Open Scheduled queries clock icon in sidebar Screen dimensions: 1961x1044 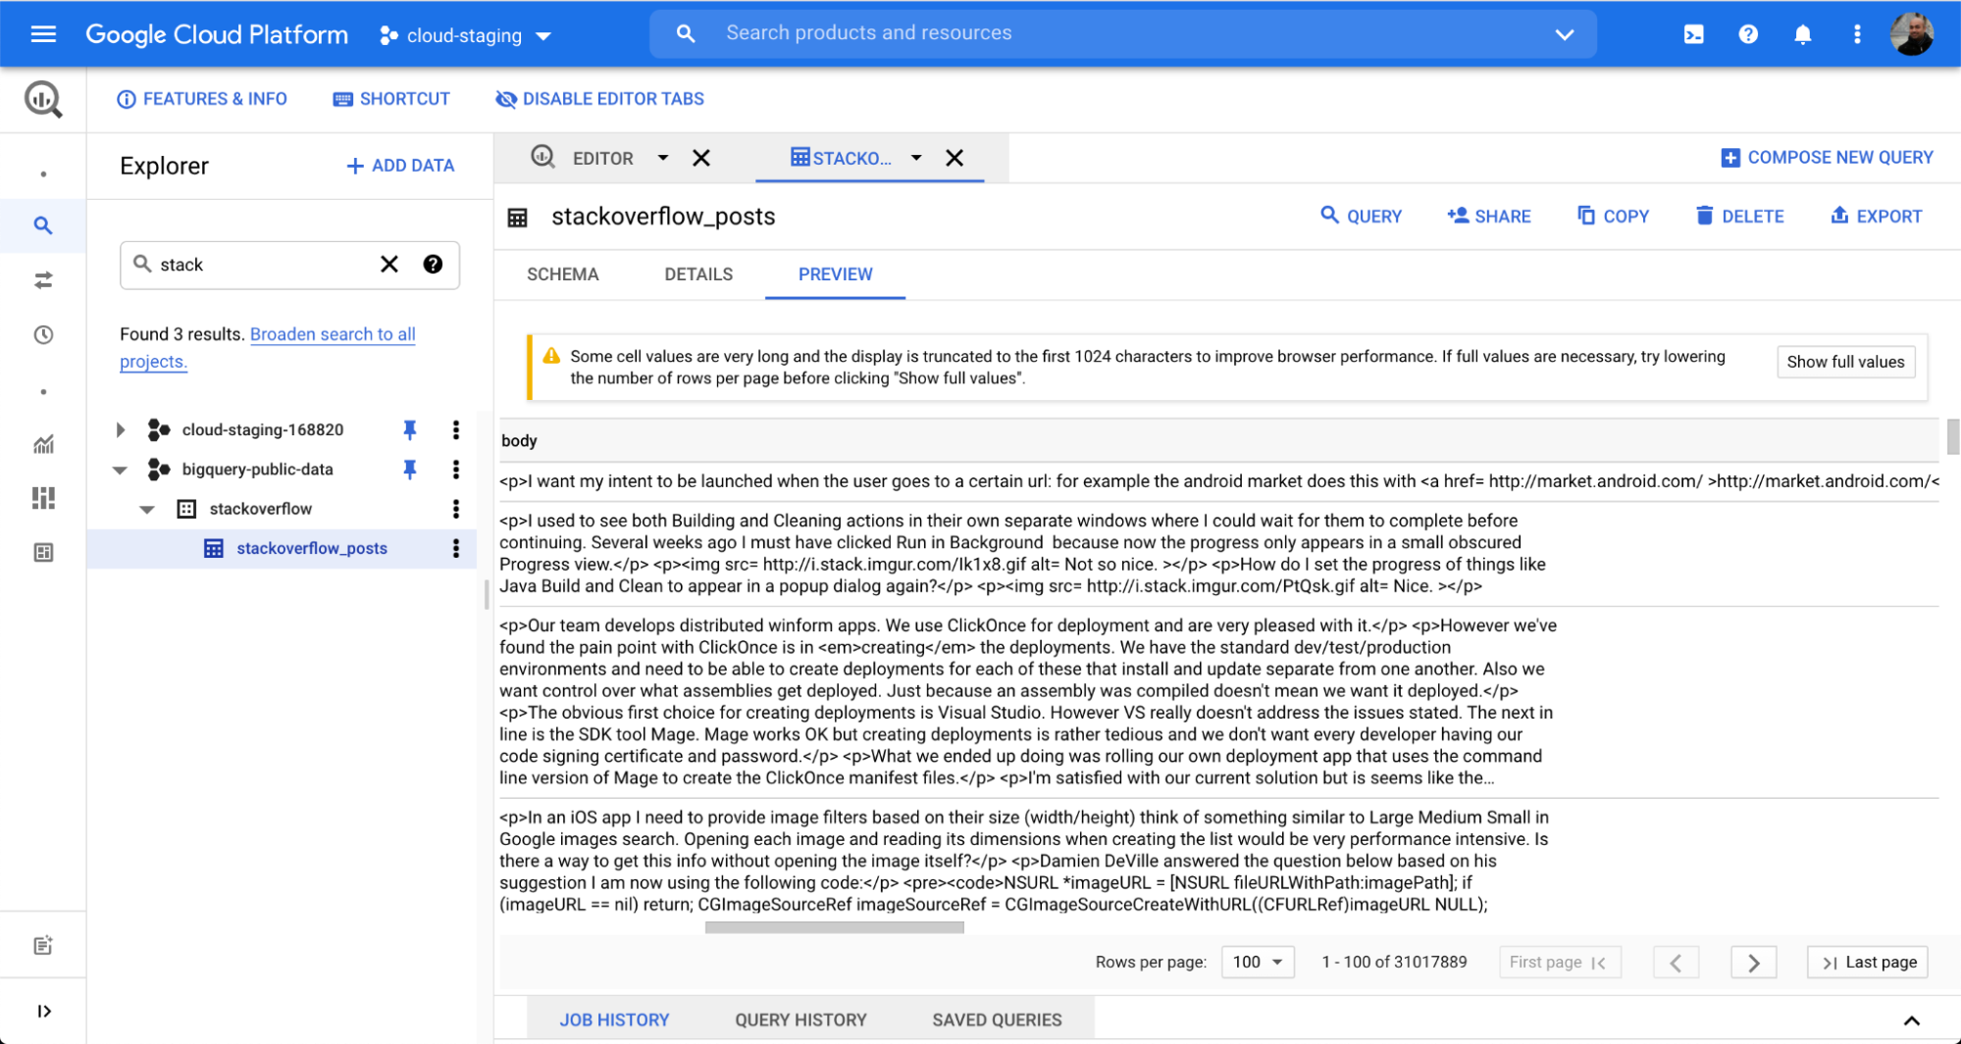[43, 335]
